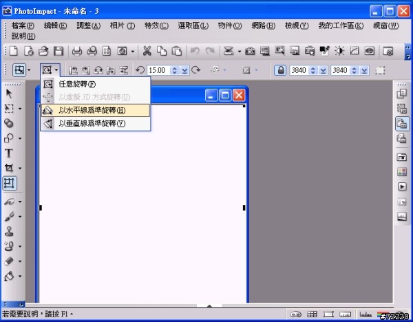
Task: Click the rotation angle 15.00 field
Action: [158, 70]
